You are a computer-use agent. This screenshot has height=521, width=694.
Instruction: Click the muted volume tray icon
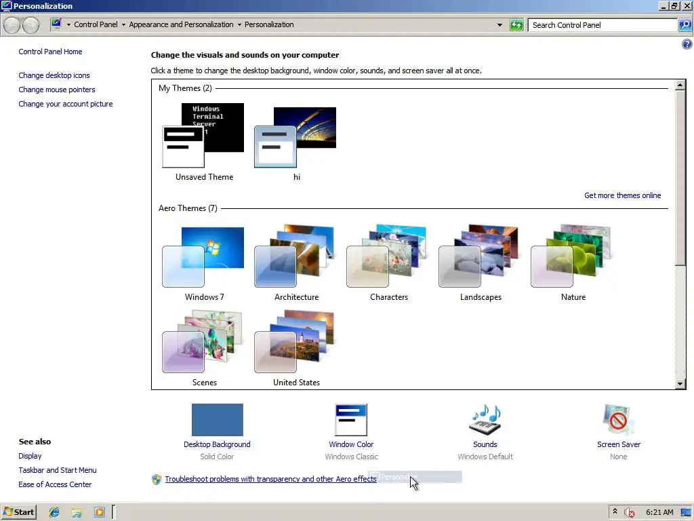point(629,513)
